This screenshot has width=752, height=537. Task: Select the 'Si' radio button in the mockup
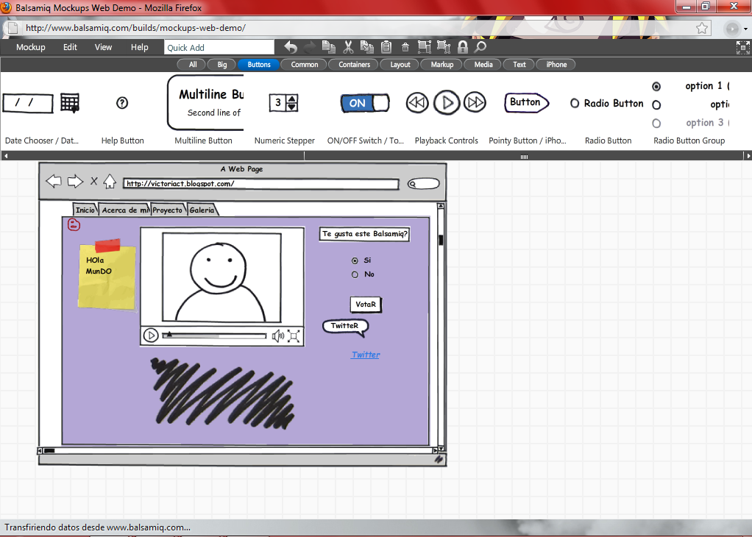(354, 260)
